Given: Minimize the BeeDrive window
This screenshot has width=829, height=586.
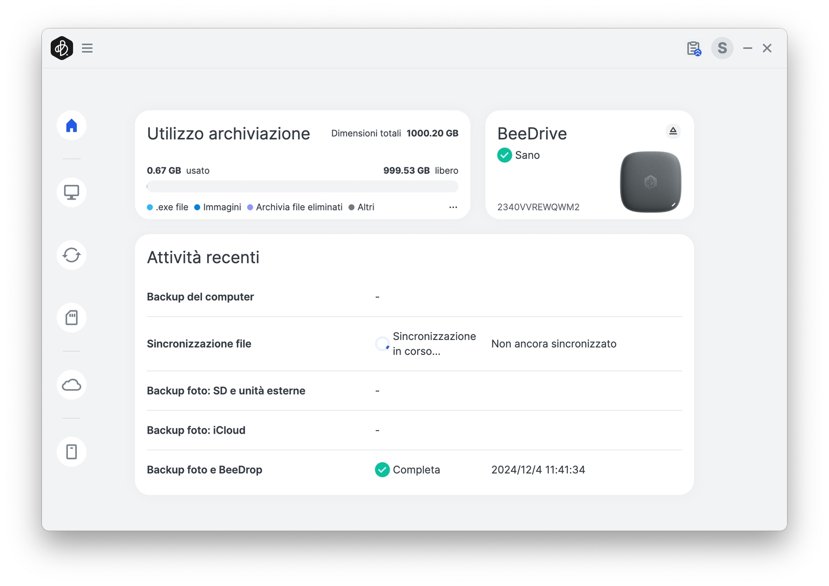Looking at the screenshot, I should pos(748,48).
